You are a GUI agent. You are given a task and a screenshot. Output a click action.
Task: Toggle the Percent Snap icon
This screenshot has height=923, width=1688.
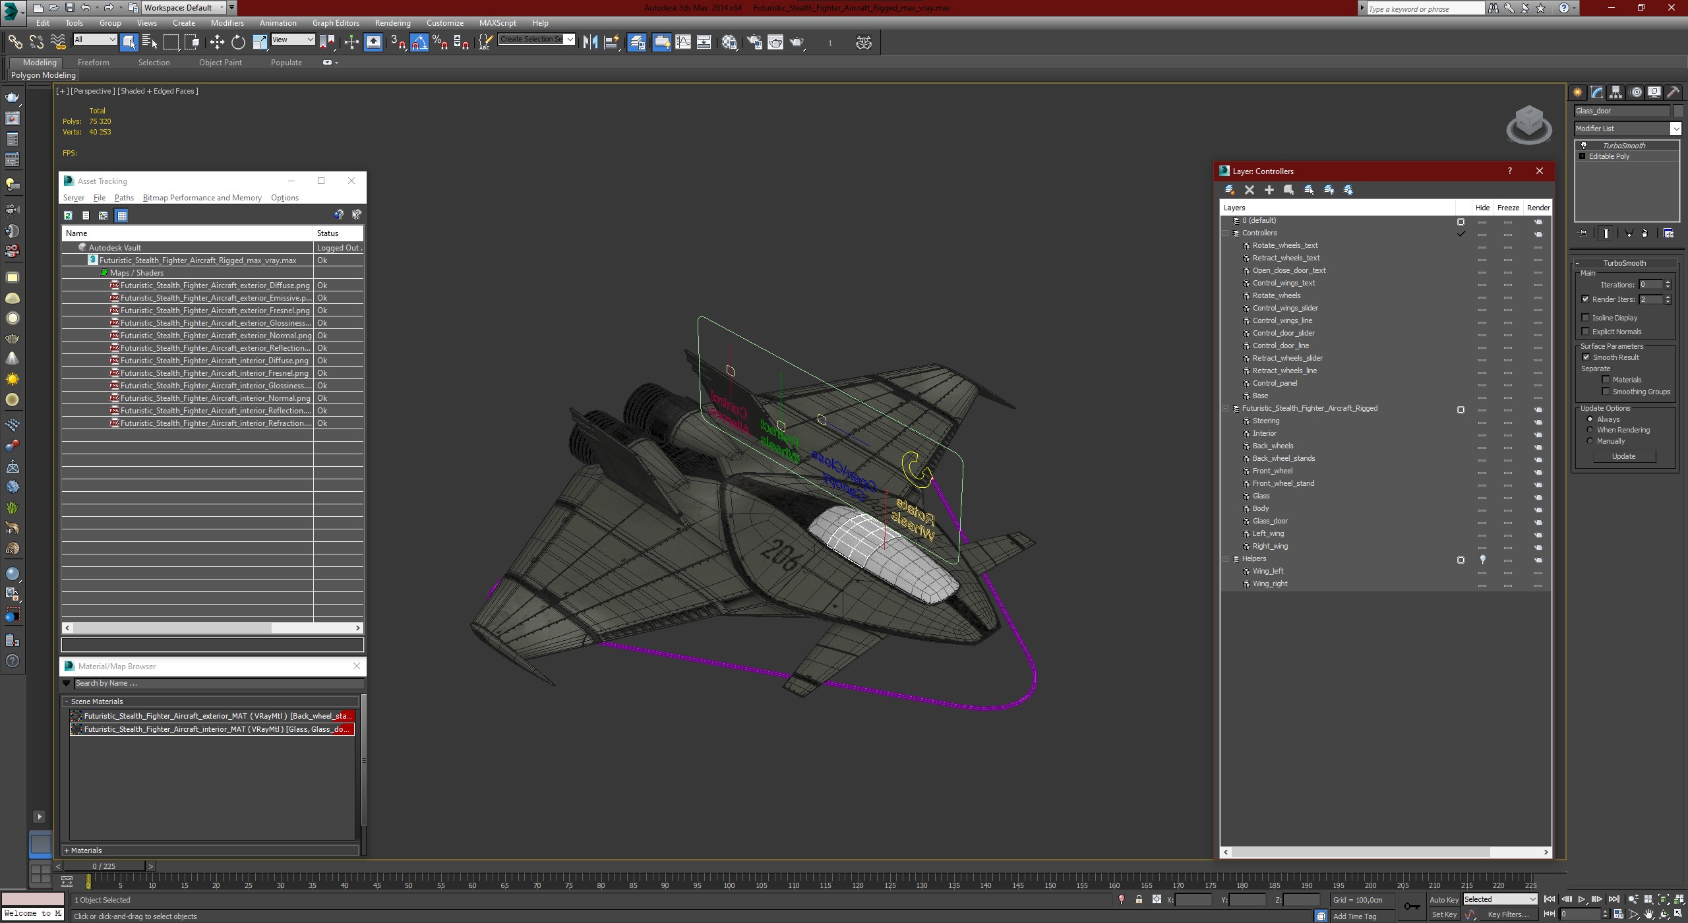tap(440, 42)
